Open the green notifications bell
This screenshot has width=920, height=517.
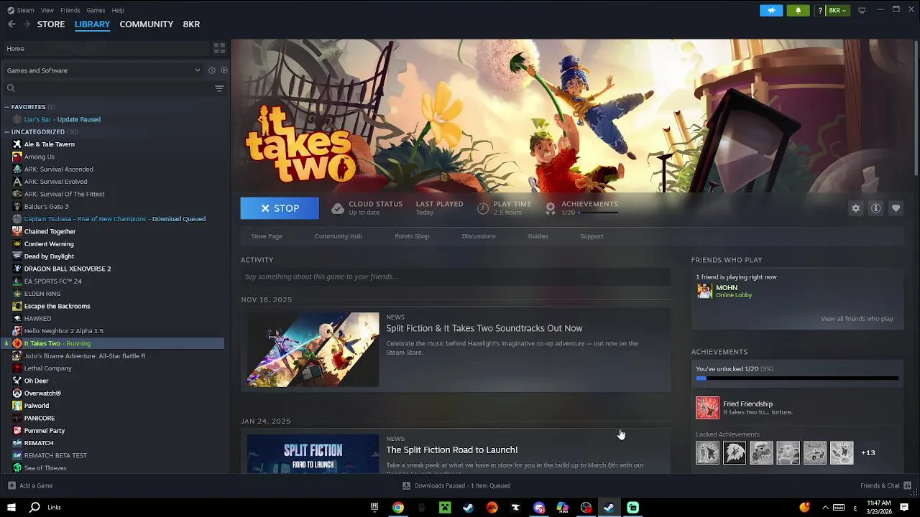tap(798, 11)
